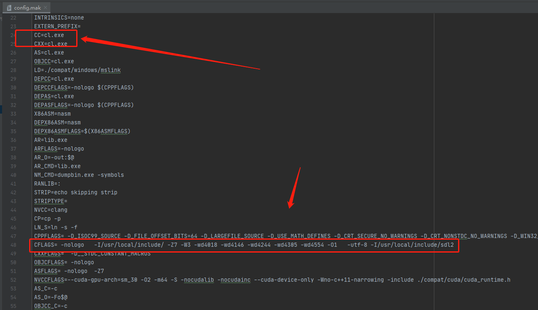Click line number 47 in the gutter

13,236
